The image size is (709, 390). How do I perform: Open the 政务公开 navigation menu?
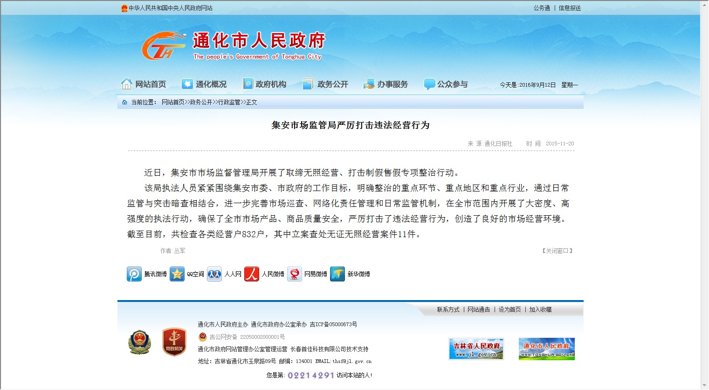325,84
